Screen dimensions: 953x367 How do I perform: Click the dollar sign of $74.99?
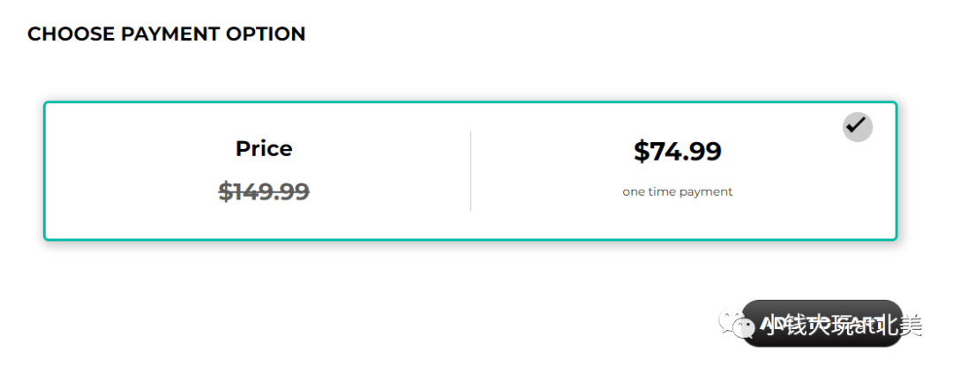coord(642,152)
